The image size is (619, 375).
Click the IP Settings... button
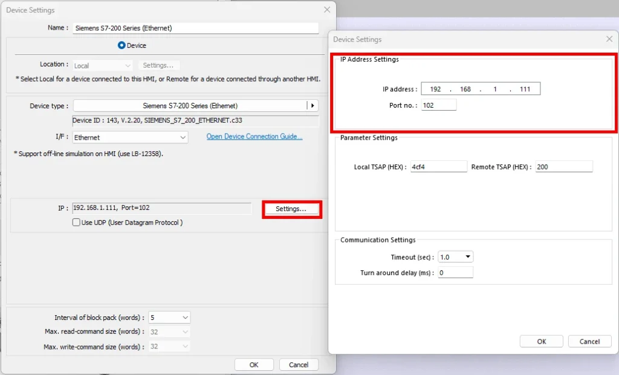(x=291, y=209)
